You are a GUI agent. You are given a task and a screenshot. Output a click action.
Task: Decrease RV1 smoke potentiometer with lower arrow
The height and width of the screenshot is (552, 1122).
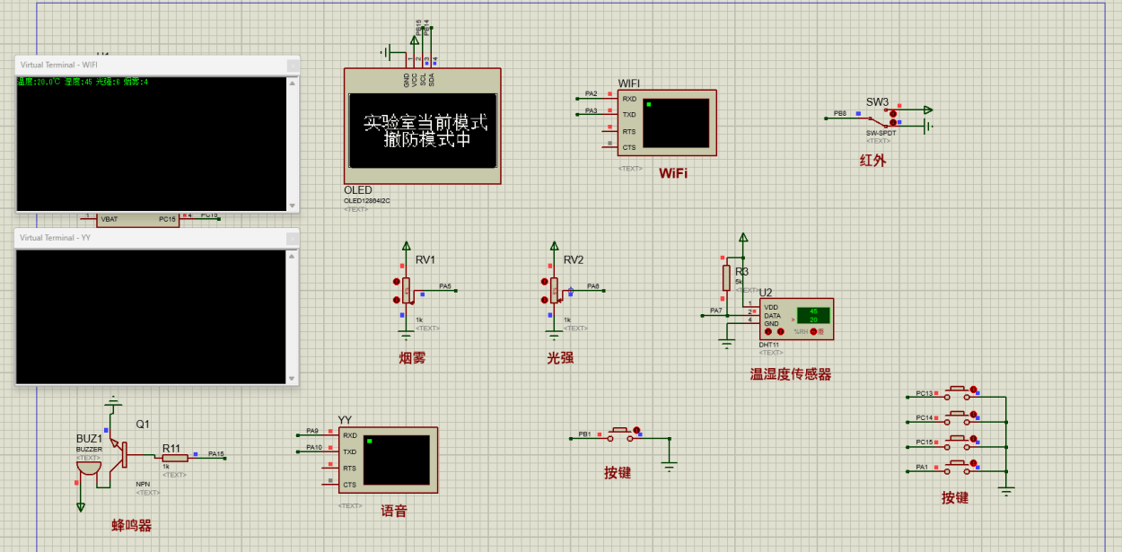396,301
